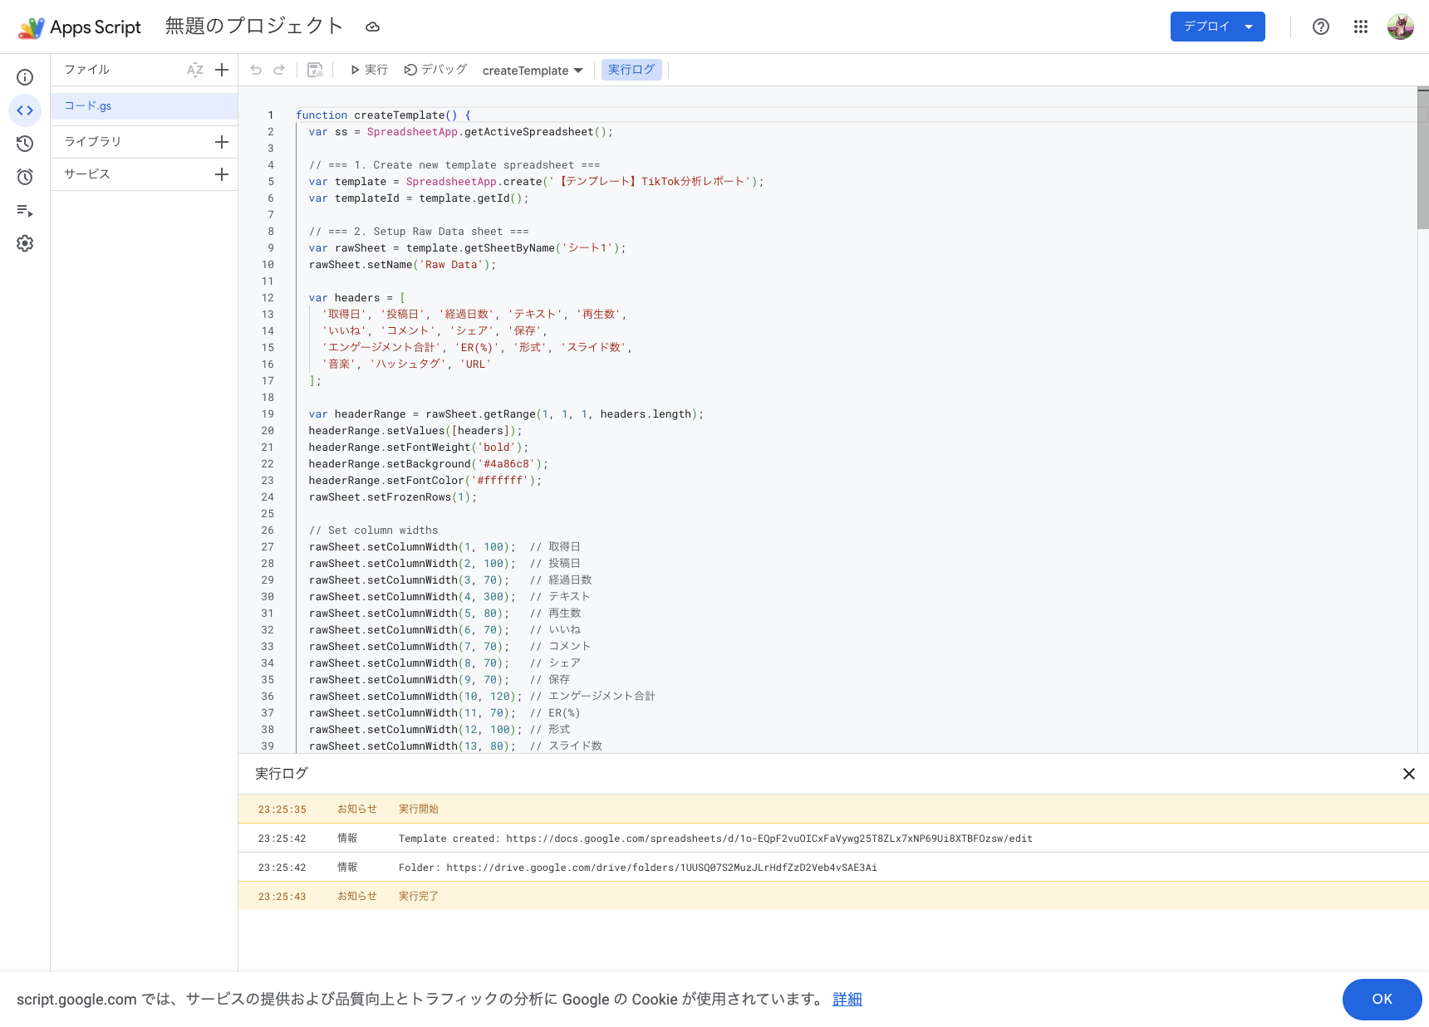Click the undo arrow in toolbar
The height and width of the screenshot is (1027, 1429).
256,70
